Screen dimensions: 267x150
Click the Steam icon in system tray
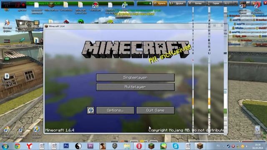point(229,146)
